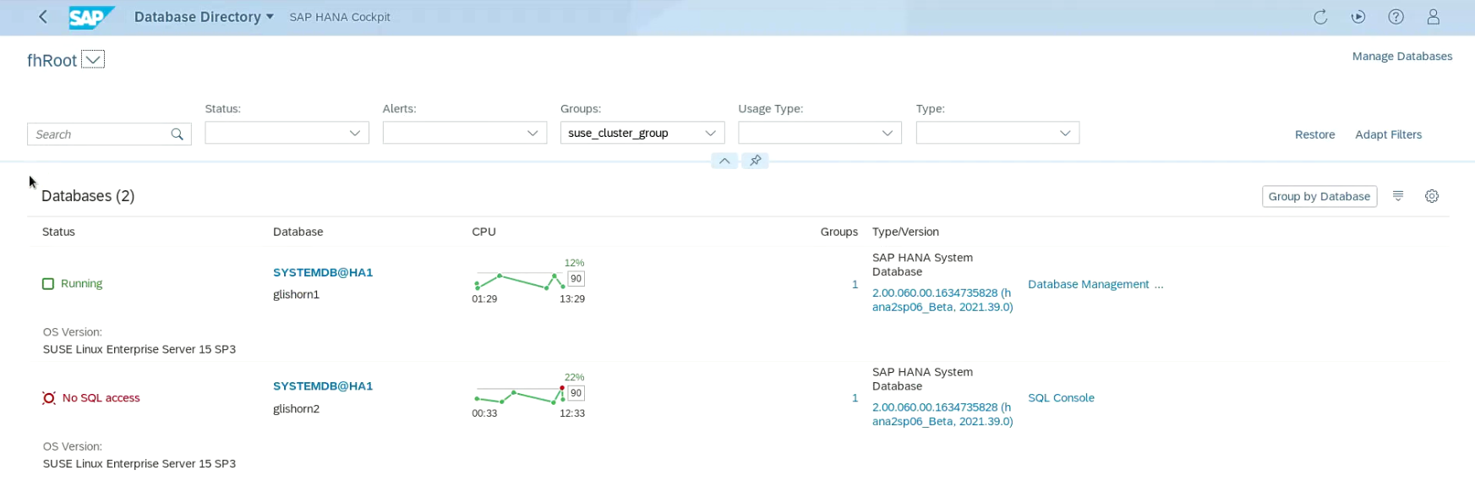Expand the fhRoot view selector
Viewport: 1475px width, 503px height.
pyautogui.click(x=93, y=59)
